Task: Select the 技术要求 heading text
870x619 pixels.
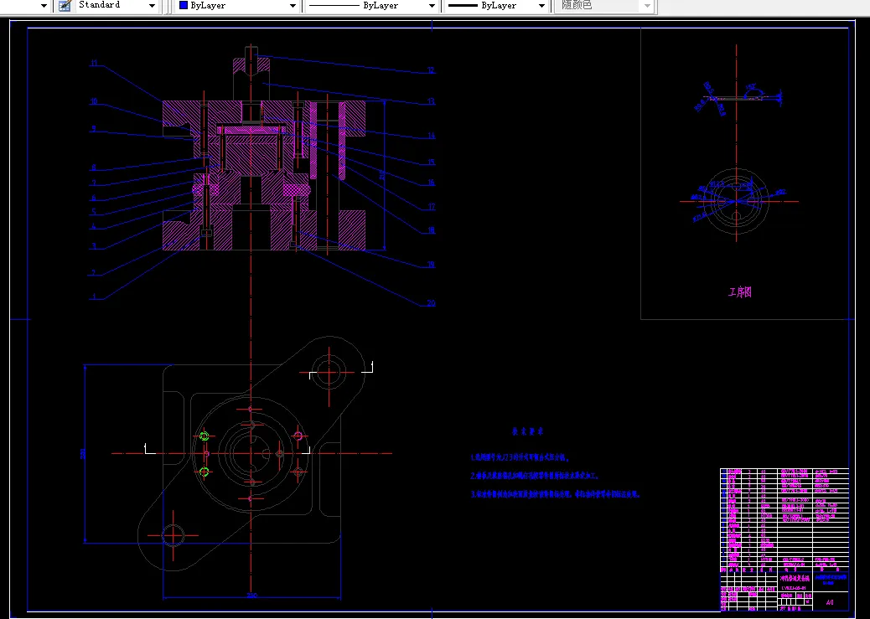Action: click(528, 431)
